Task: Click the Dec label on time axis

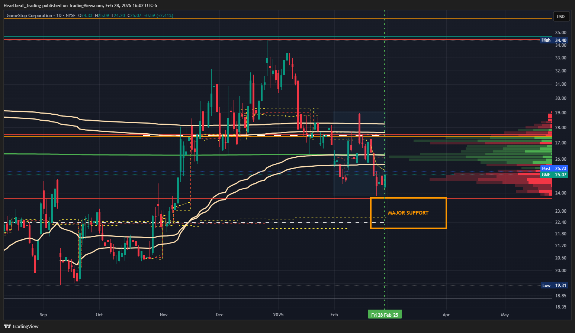Action: (219, 315)
